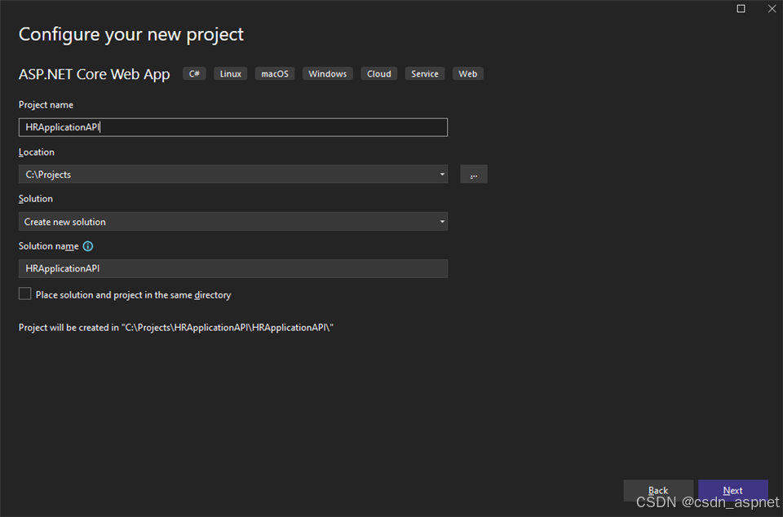Go Back to the previous step
This screenshot has height=517, width=783.
(658, 491)
